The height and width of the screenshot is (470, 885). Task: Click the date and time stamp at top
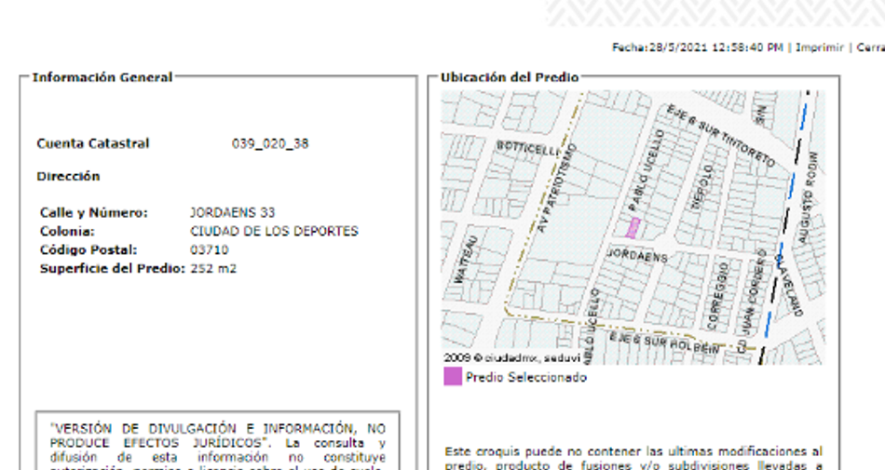[x=698, y=47]
